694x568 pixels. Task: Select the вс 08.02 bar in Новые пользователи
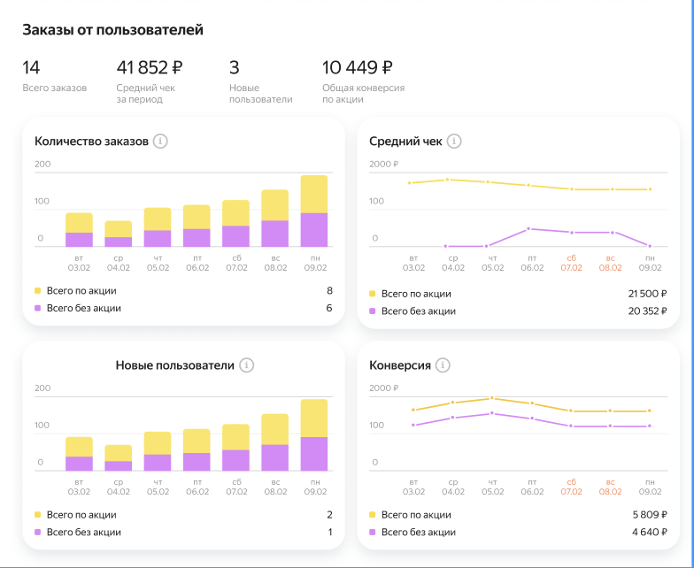click(275, 441)
